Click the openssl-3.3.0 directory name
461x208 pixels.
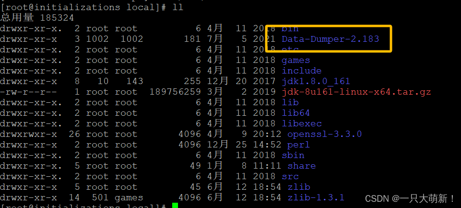[325, 134]
